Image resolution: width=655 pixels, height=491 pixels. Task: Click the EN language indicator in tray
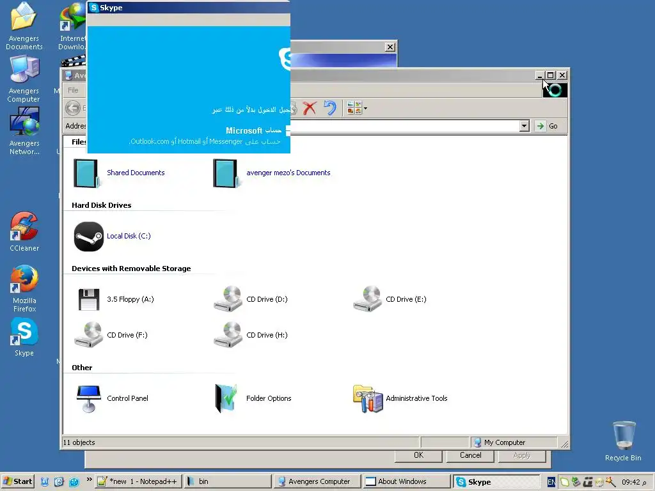[x=551, y=482]
